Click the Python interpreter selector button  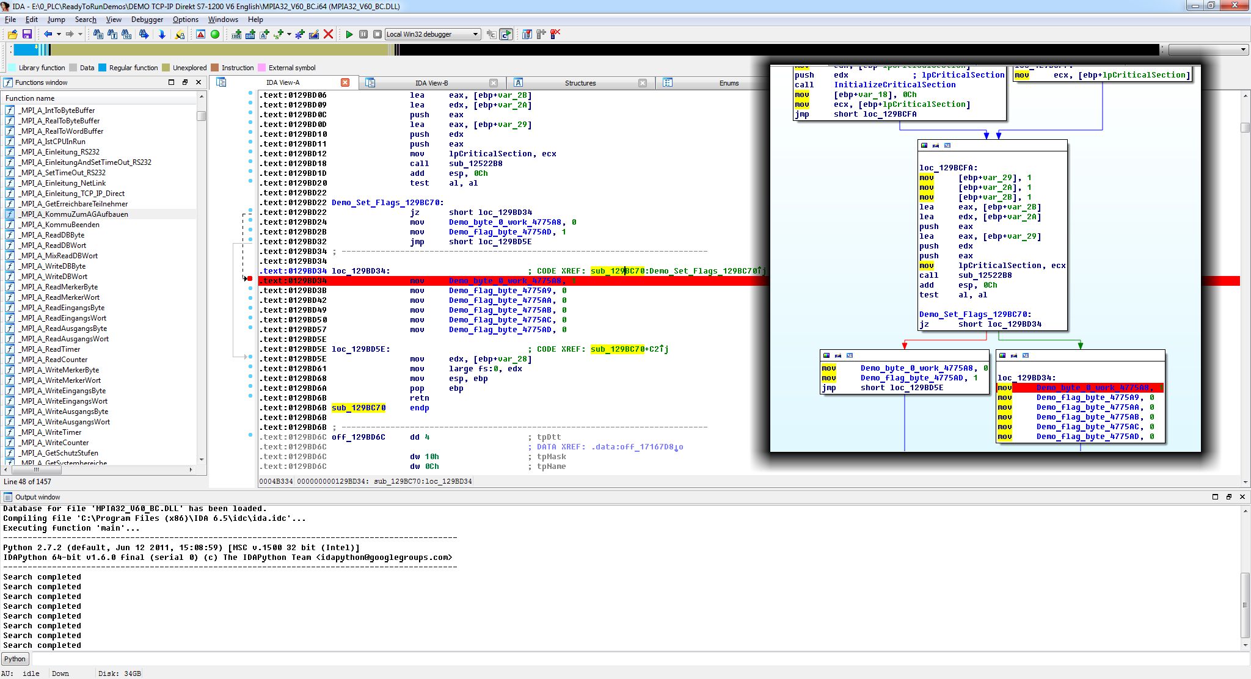pos(15,659)
